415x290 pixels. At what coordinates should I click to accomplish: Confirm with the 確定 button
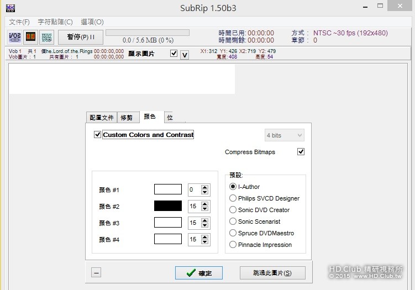199,273
